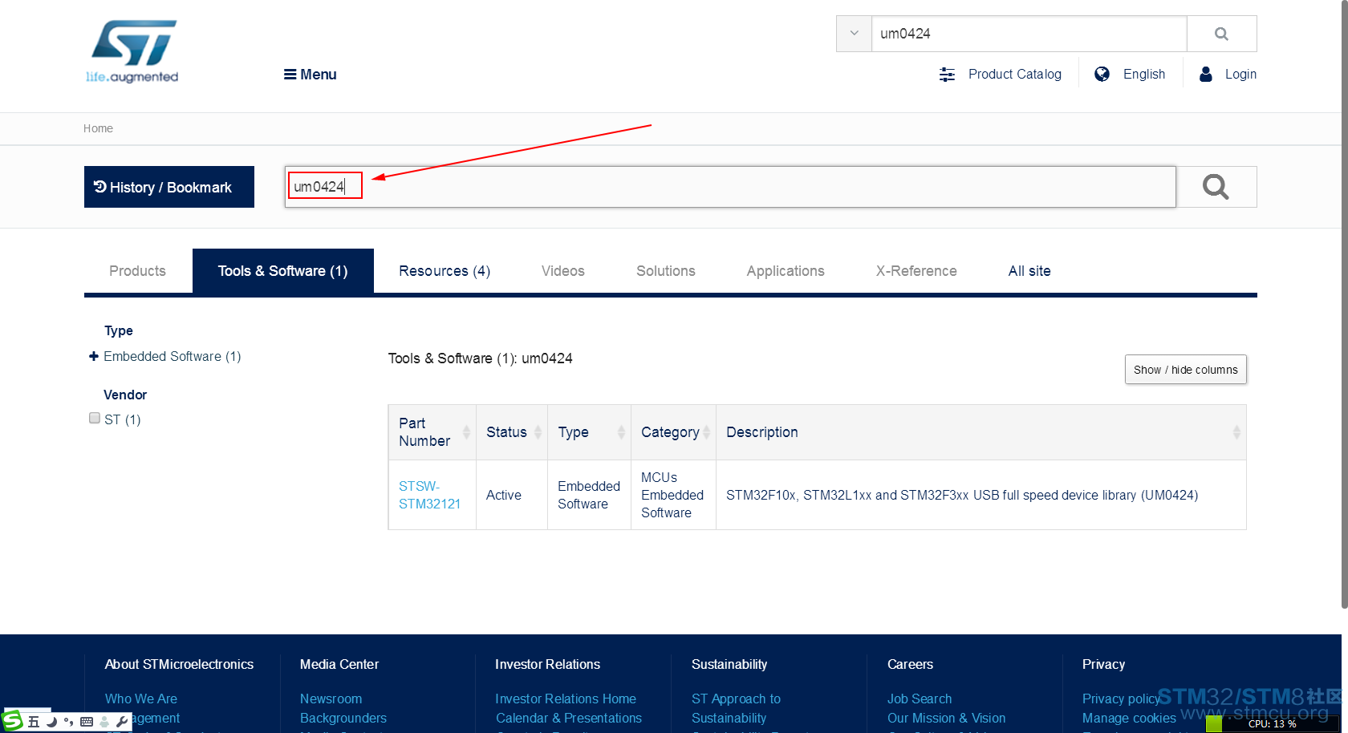
Task: Click the 'MCUs Embedded Software' category cell
Action: point(672,495)
